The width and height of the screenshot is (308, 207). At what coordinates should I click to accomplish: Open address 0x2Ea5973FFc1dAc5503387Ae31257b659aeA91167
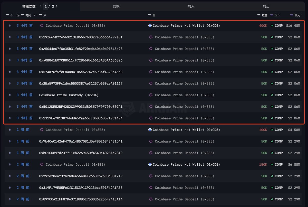coord(81,83)
